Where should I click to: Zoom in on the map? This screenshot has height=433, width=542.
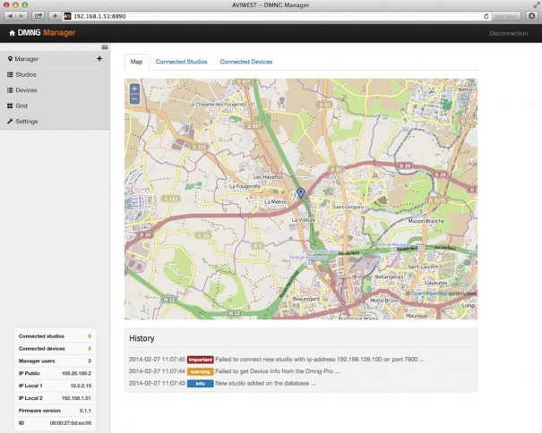pos(134,89)
